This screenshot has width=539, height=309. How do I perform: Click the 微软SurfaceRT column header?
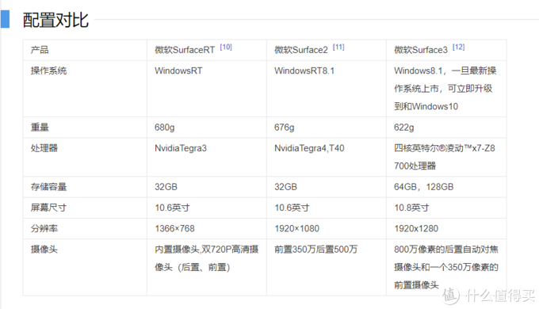(185, 50)
